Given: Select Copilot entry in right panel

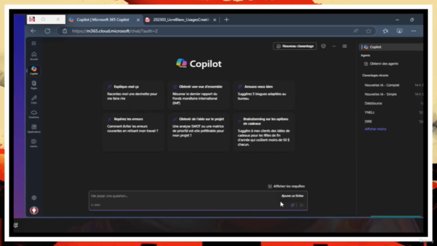Looking at the screenshot, I should coord(391,47).
